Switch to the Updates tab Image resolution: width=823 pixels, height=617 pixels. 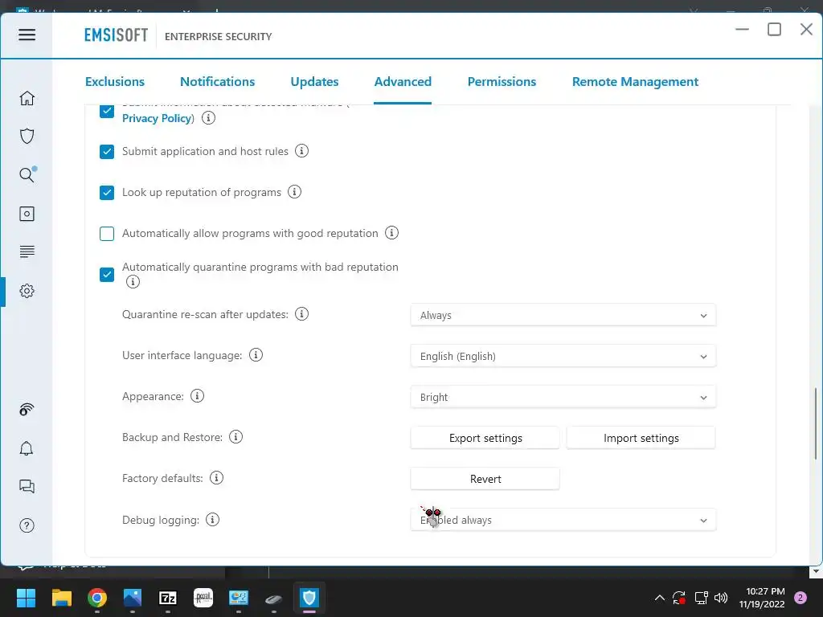pos(314,82)
